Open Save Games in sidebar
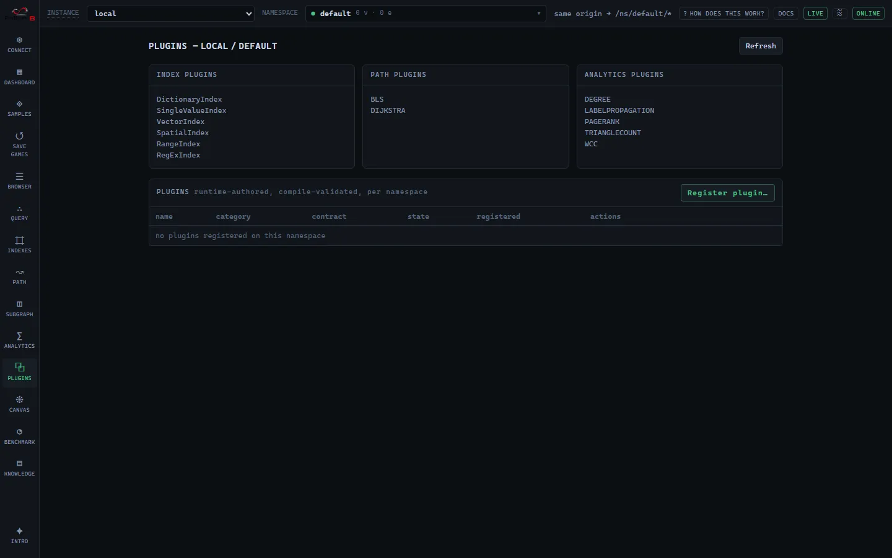Image resolution: width=892 pixels, height=558 pixels. (19, 144)
